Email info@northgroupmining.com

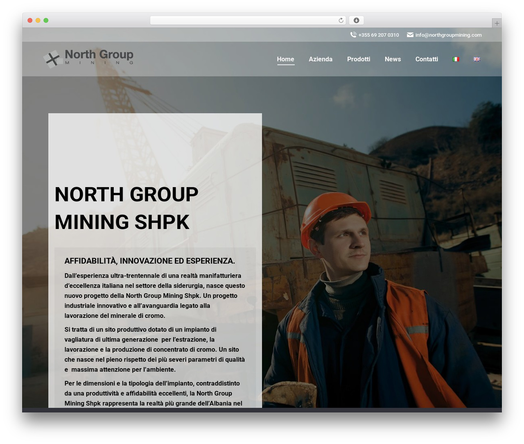tap(448, 35)
